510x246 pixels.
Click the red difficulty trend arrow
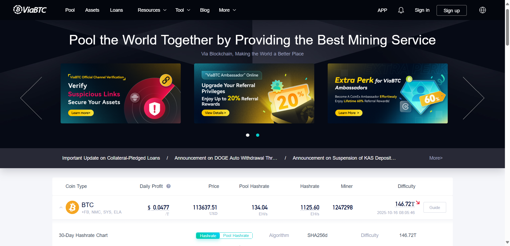click(418, 203)
